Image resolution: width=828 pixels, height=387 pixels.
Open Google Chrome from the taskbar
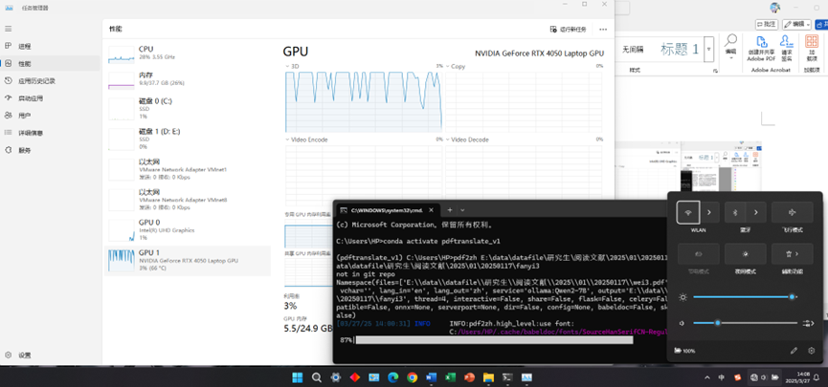click(412, 377)
